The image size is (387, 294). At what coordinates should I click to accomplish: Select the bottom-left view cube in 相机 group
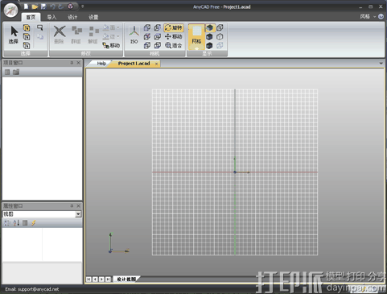147,45
